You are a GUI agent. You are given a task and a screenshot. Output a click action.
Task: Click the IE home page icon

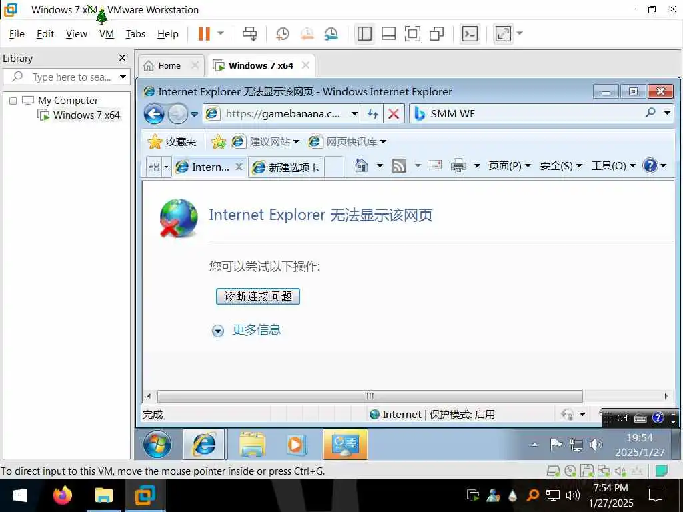(x=362, y=166)
